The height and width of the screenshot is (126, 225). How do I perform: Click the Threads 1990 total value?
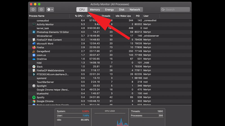click(160, 111)
